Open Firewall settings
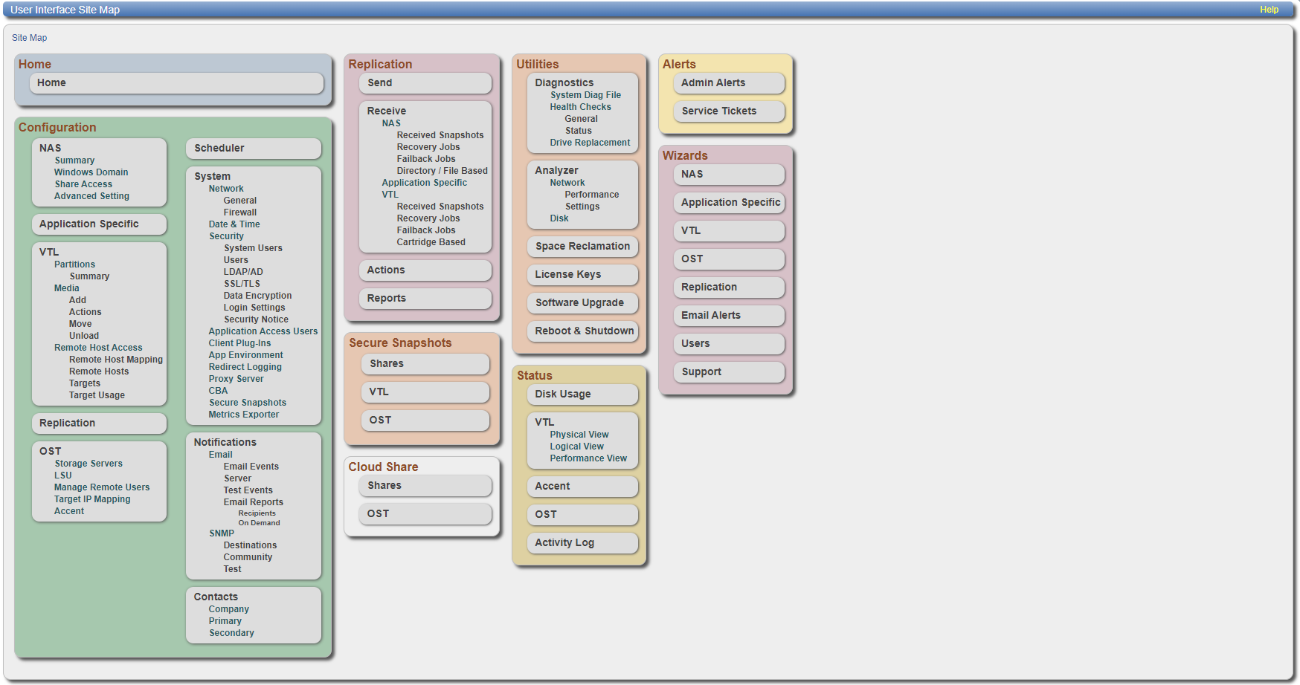This screenshot has height=685, width=1300. coord(240,212)
